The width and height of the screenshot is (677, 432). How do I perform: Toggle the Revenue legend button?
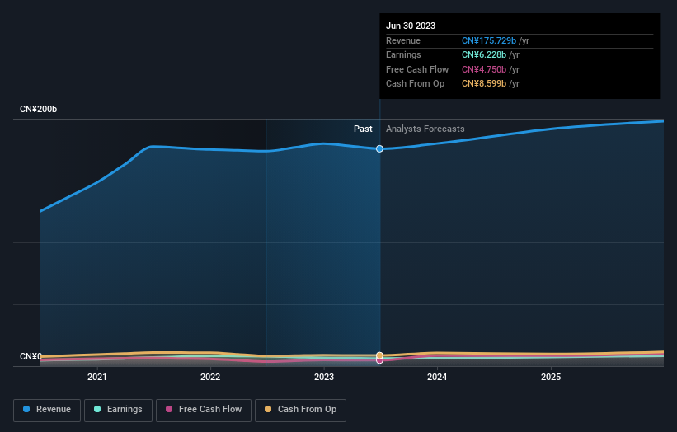(47, 410)
